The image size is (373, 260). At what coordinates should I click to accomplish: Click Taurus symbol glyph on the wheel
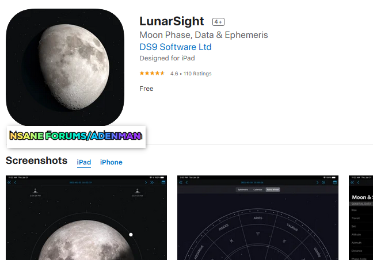tap(284, 241)
